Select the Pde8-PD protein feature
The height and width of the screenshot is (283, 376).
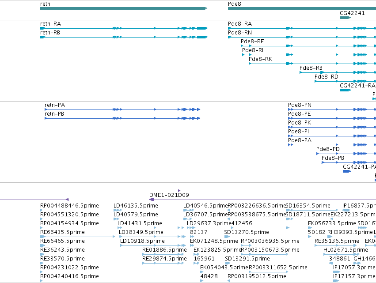[x=346, y=154]
